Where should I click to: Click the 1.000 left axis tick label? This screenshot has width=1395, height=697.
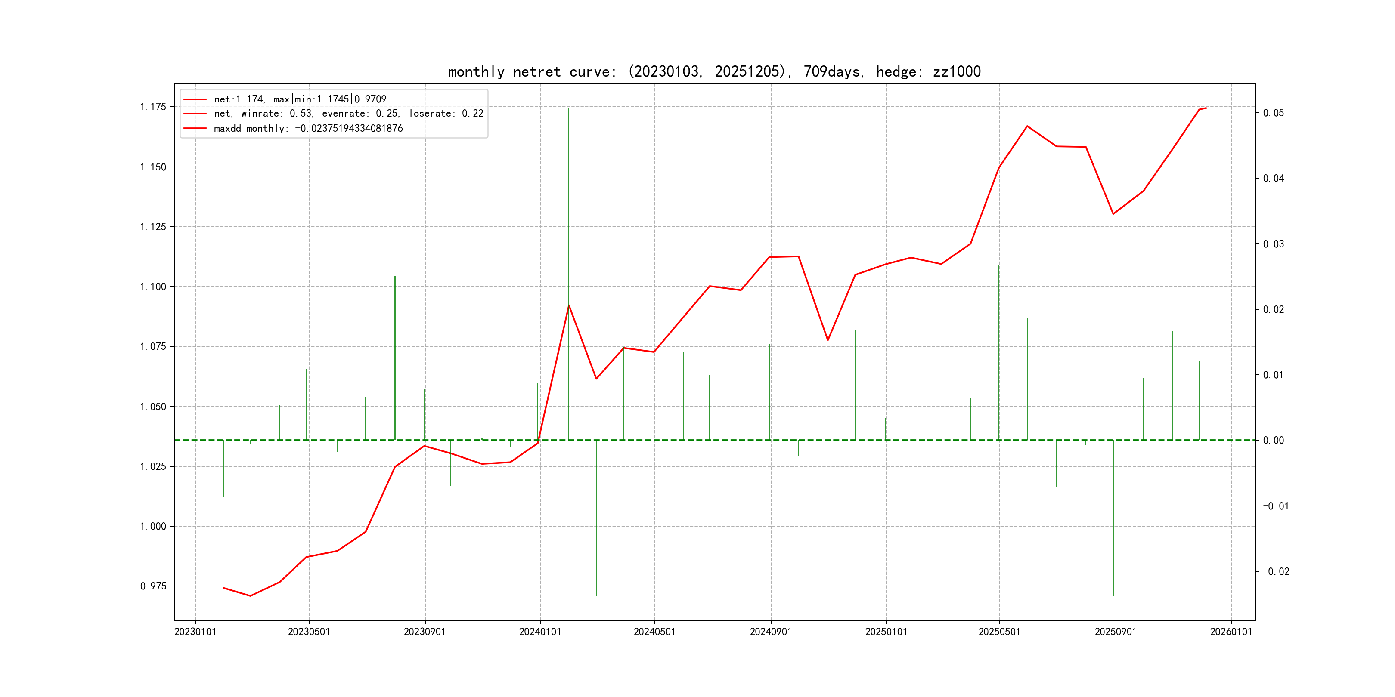click(x=153, y=527)
